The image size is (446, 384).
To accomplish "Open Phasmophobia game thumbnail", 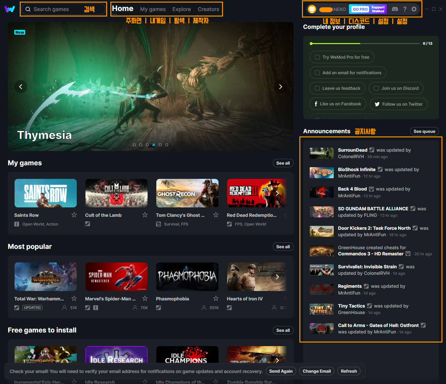I will [x=187, y=277].
